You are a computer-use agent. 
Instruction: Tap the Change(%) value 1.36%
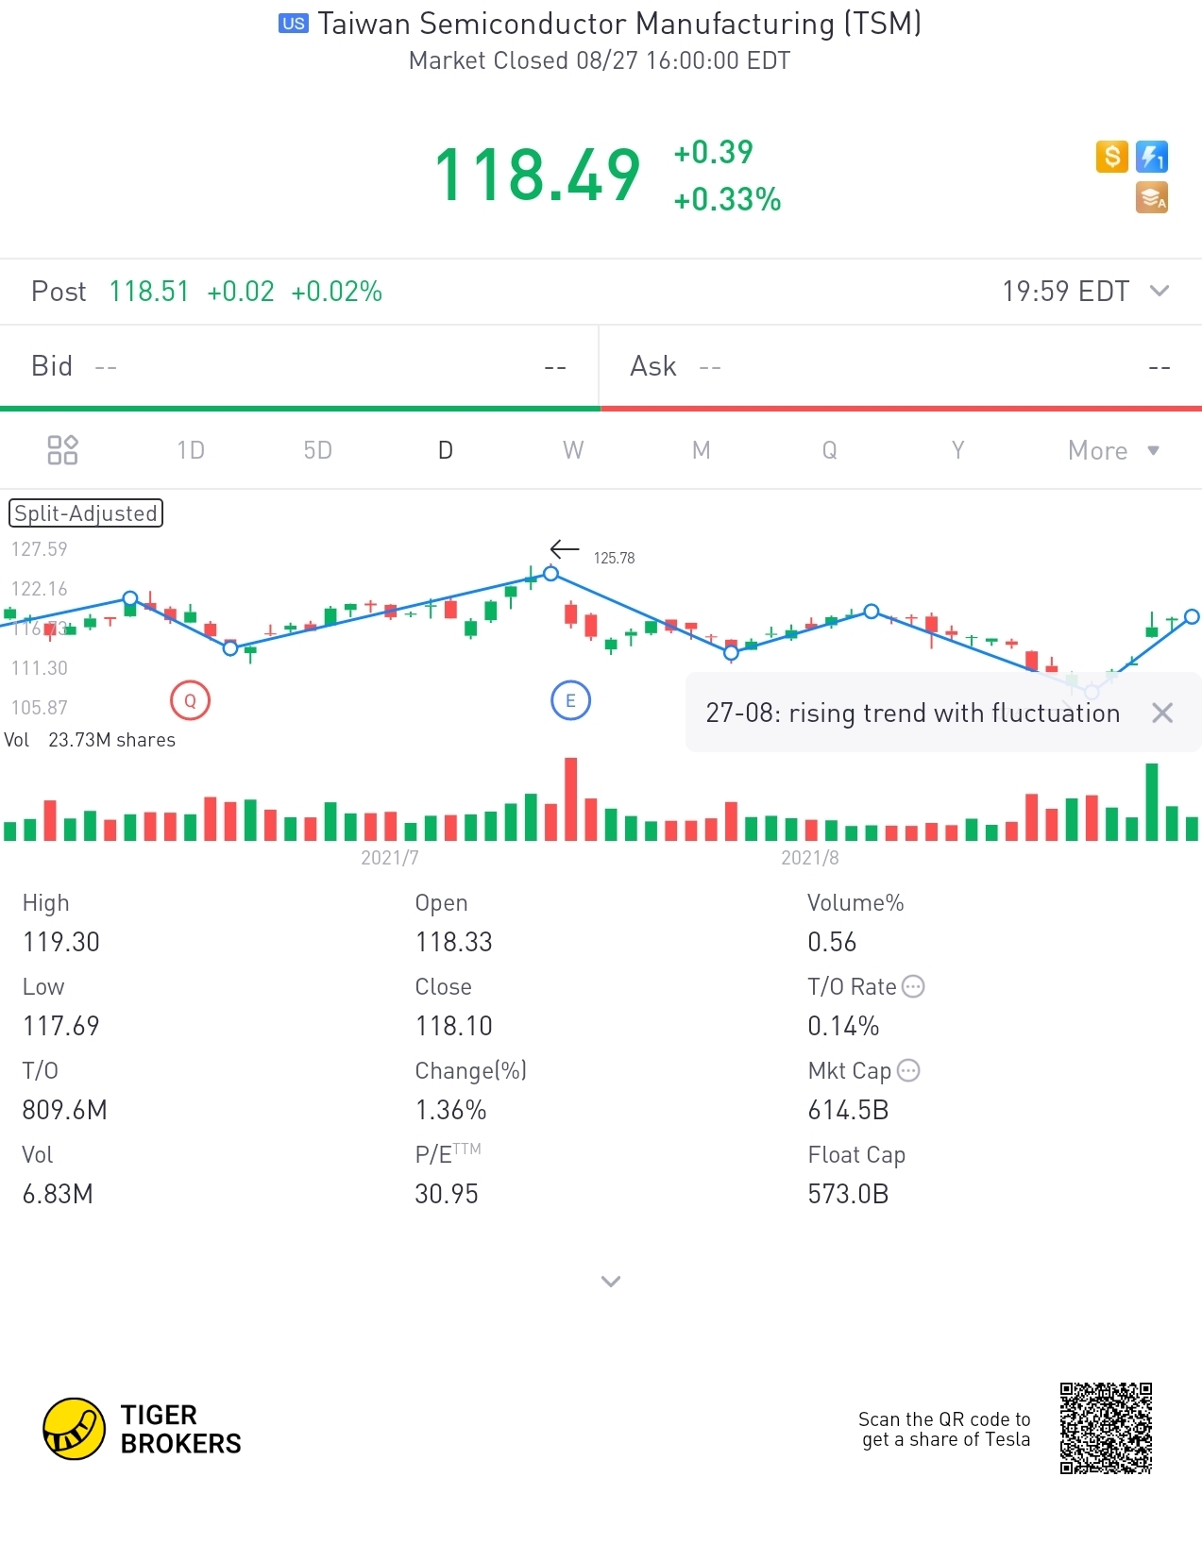(x=450, y=1110)
